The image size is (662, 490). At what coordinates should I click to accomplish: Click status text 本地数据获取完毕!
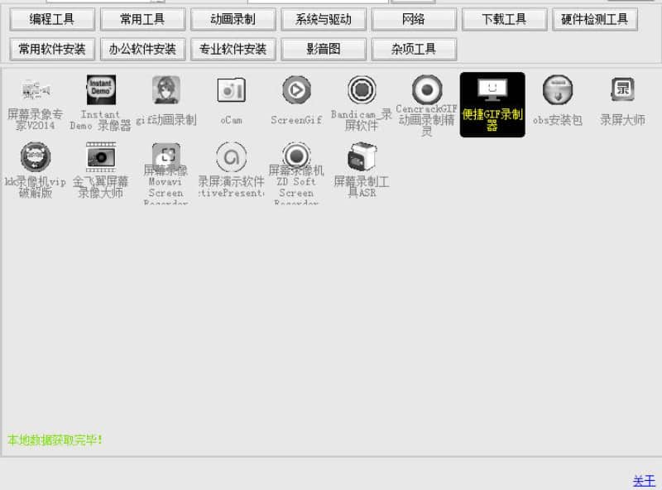point(55,440)
